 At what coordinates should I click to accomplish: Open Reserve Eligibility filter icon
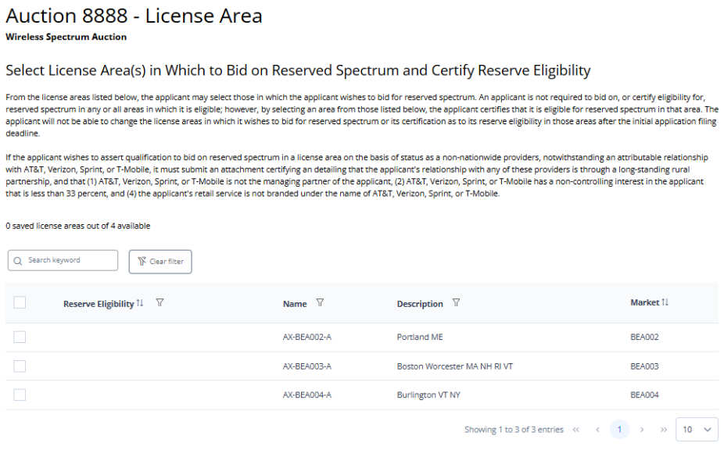click(159, 303)
